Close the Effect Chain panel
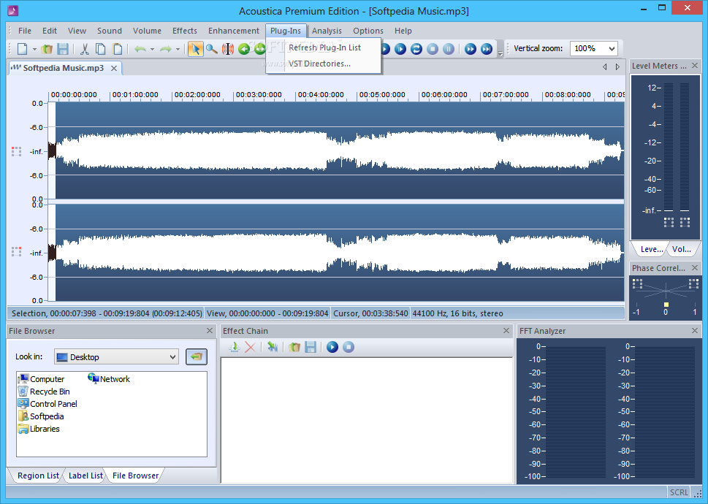Viewport: 708px width, 504px height. pyautogui.click(x=506, y=331)
